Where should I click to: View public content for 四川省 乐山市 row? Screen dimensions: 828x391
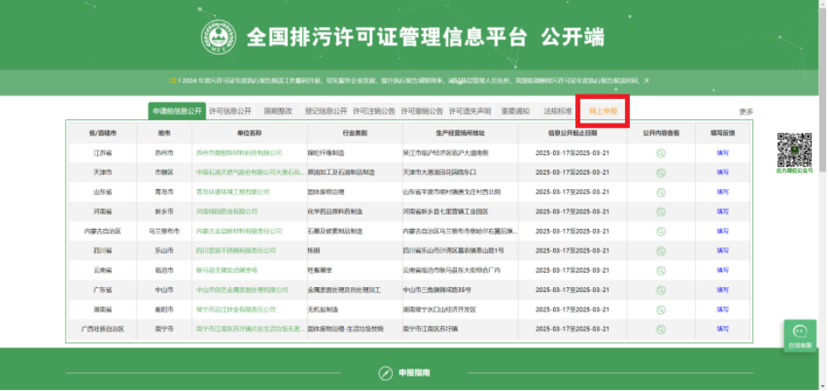pos(661,250)
